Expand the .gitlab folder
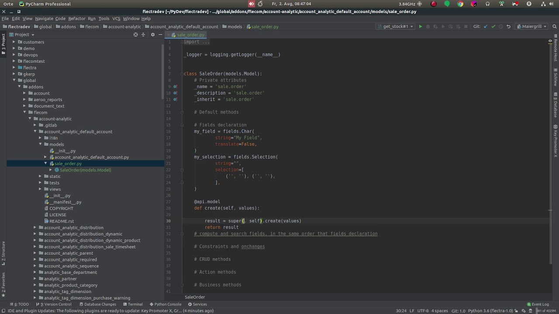This screenshot has height=314, width=559. (x=35, y=125)
